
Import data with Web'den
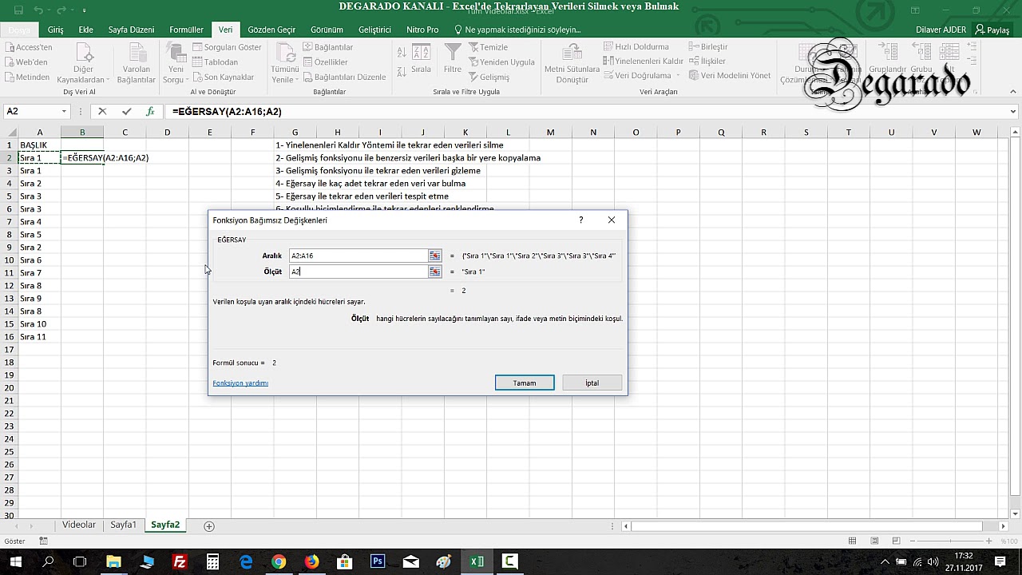(26, 62)
